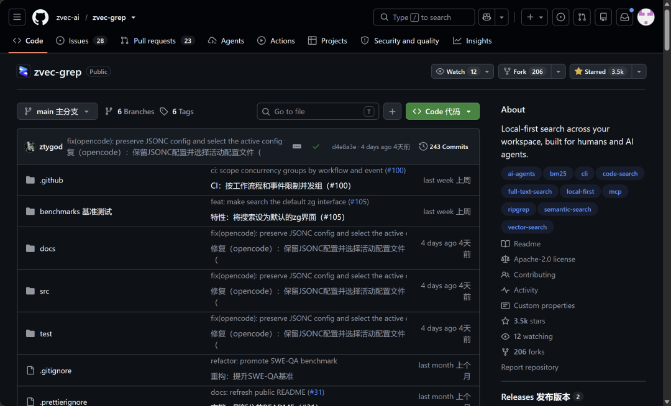The height and width of the screenshot is (406, 671).
Task: Expand Watch notification options arrow
Action: coord(487,71)
